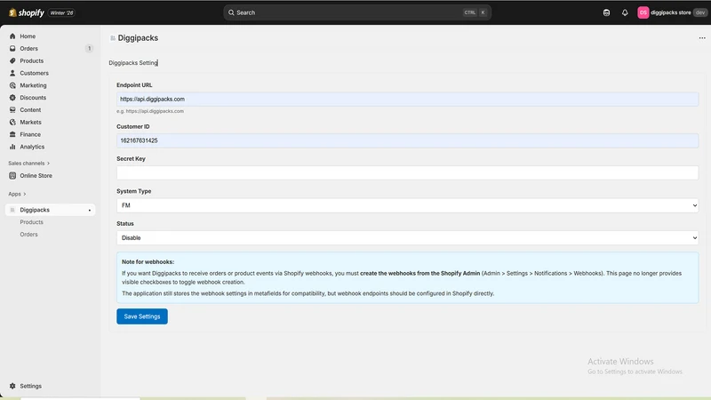
Task: Click the Content icon
Action: coord(12,109)
